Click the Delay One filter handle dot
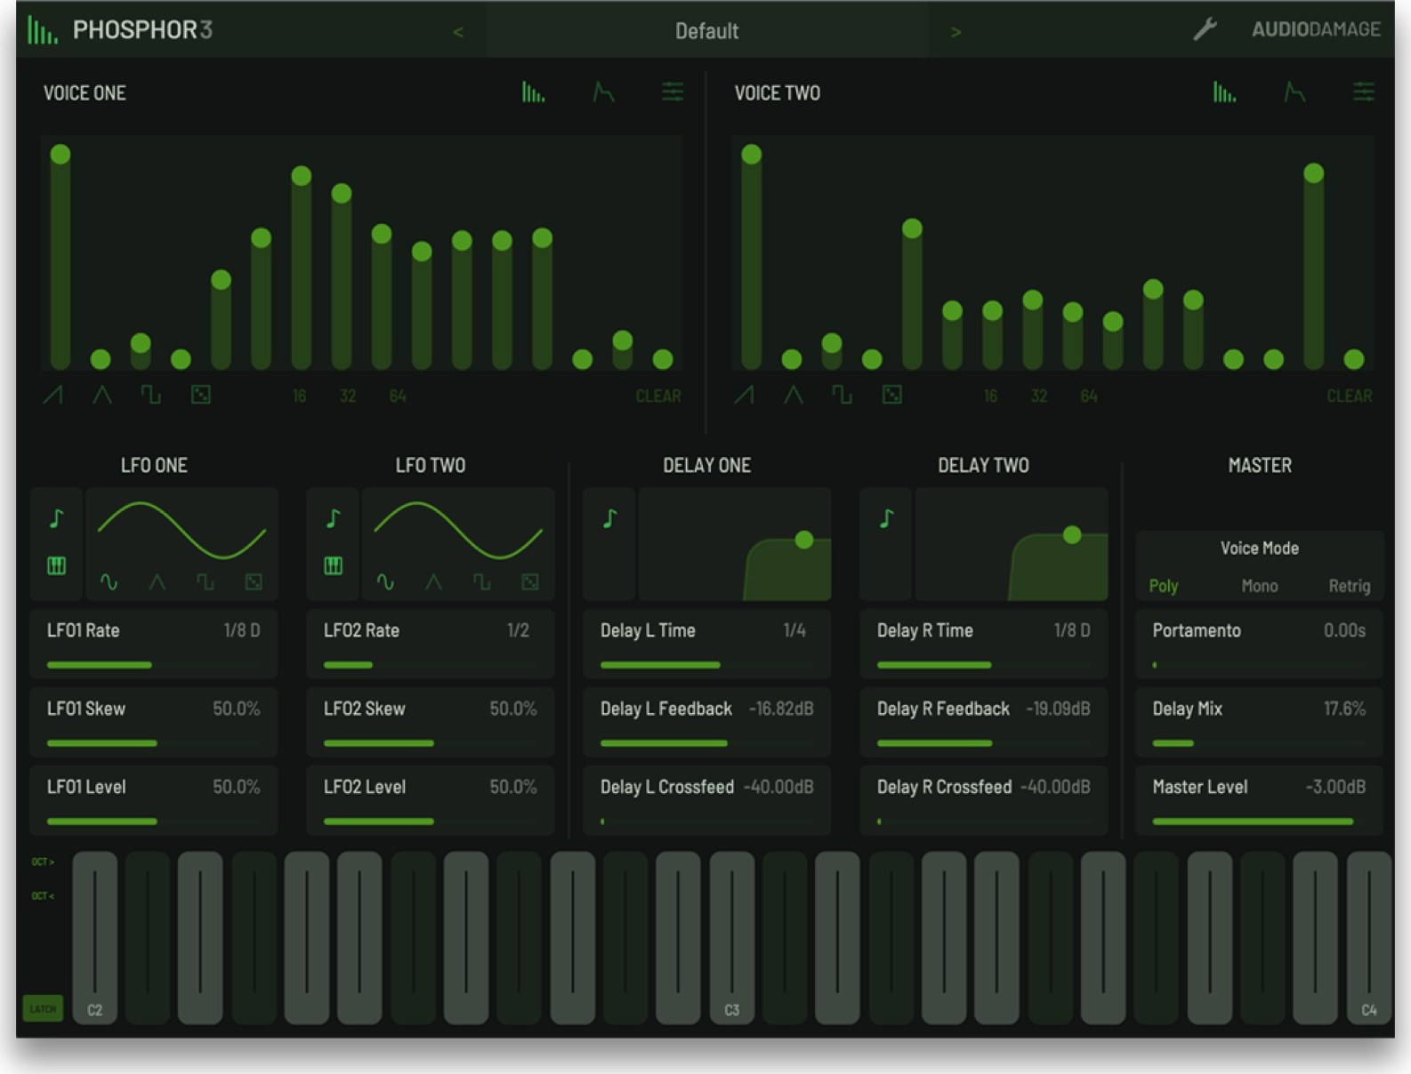 pyautogui.click(x=804, y=540)
